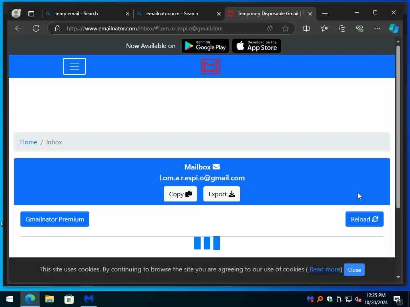Add this page to favorites
This screenshot has width=410, height=307.
285,28
